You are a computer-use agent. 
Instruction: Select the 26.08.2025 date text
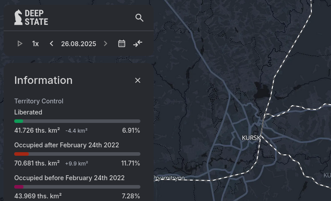click(79, 43)
